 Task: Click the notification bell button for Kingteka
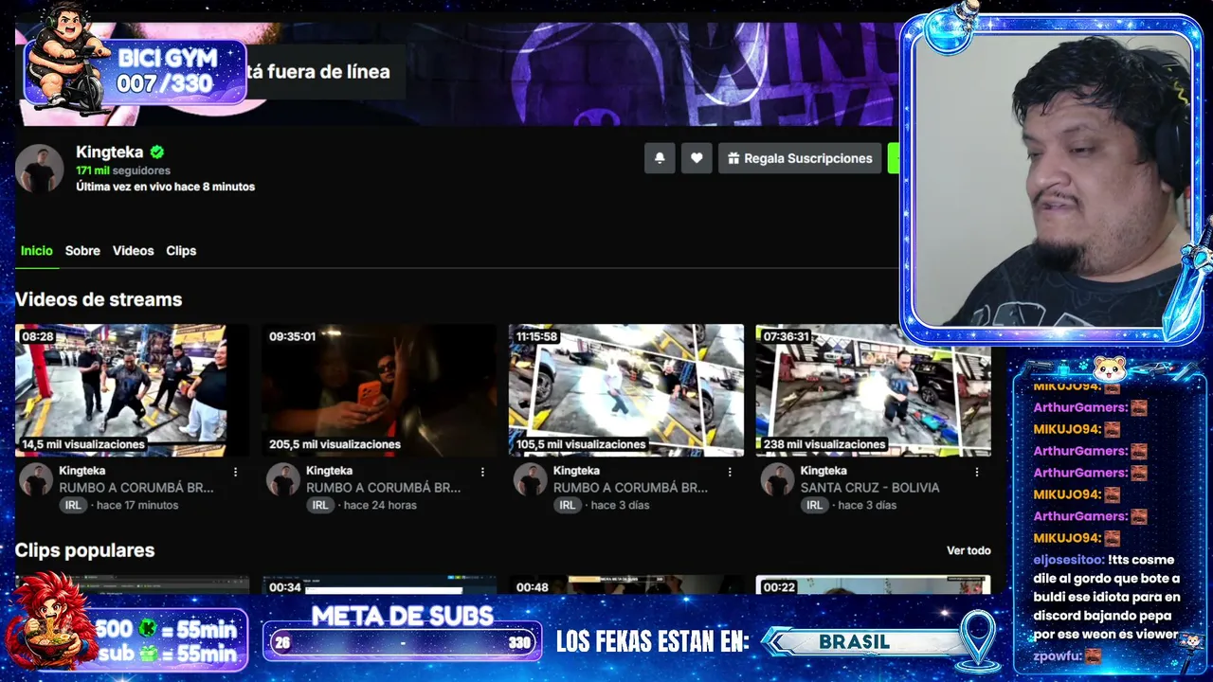pyautogui.click(x=660, y=158)
